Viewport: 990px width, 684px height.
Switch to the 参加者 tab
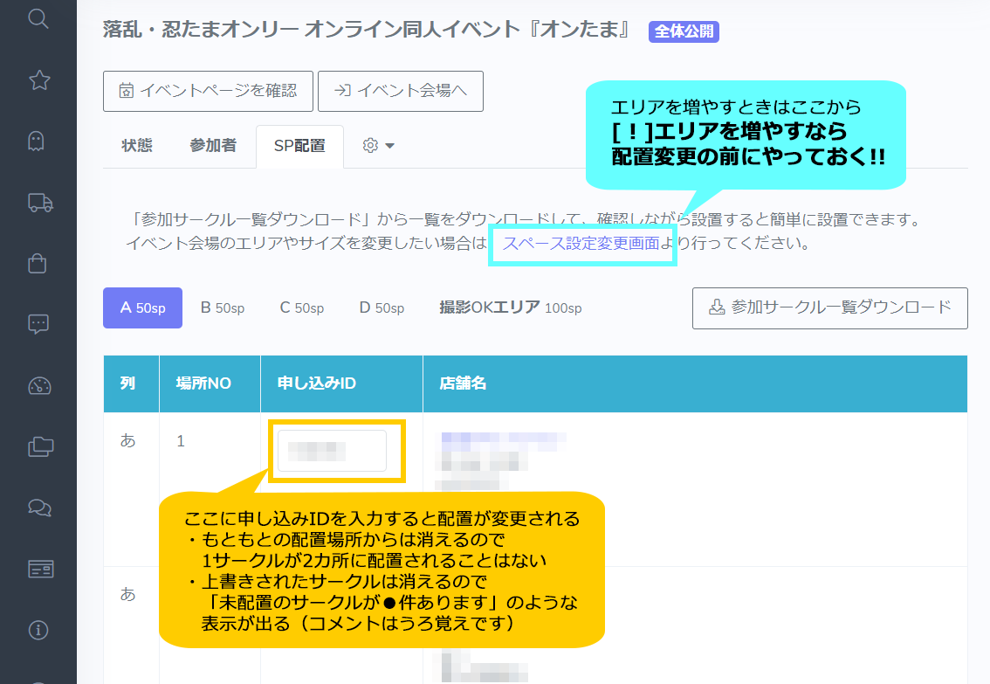click(x=213, y=146)
